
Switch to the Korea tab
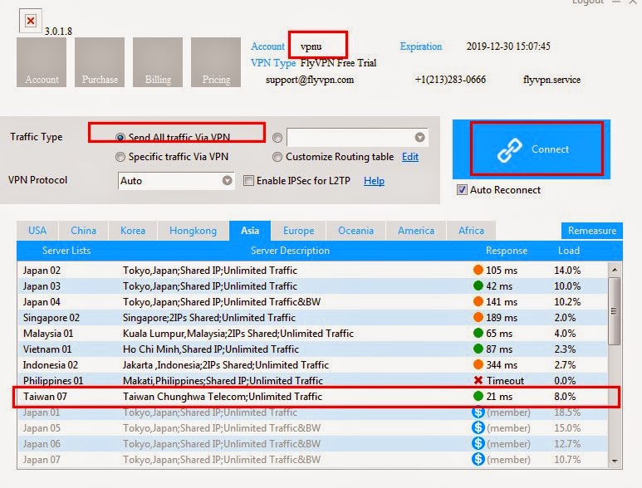(133, 231)
